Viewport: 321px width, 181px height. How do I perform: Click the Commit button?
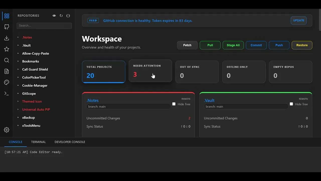pos(256,45)
